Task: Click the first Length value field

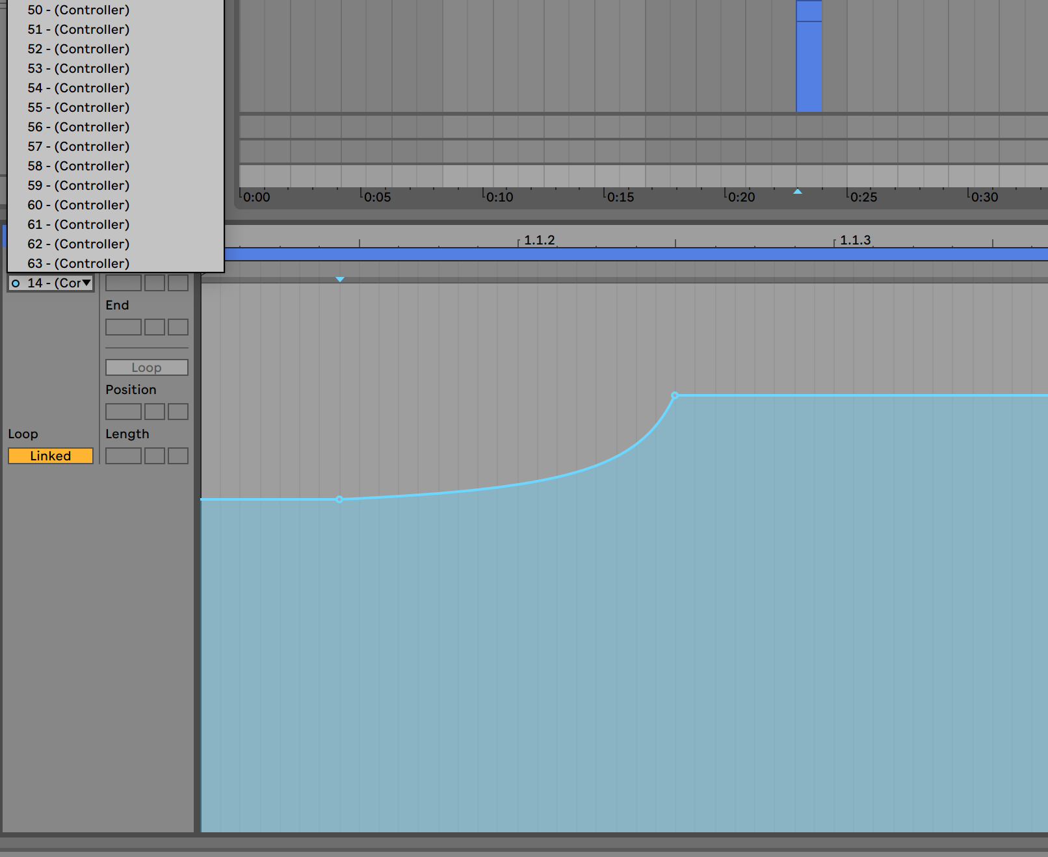Action: coord(123,456)
